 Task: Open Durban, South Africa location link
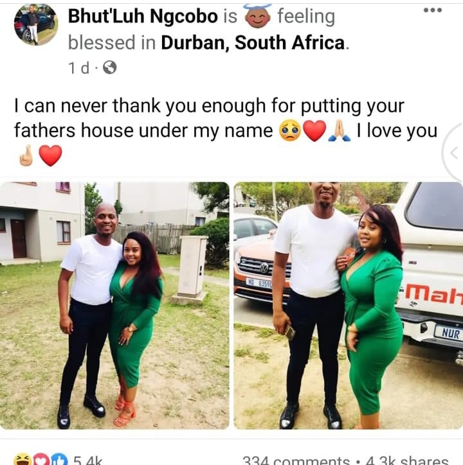tap(253, 42)
